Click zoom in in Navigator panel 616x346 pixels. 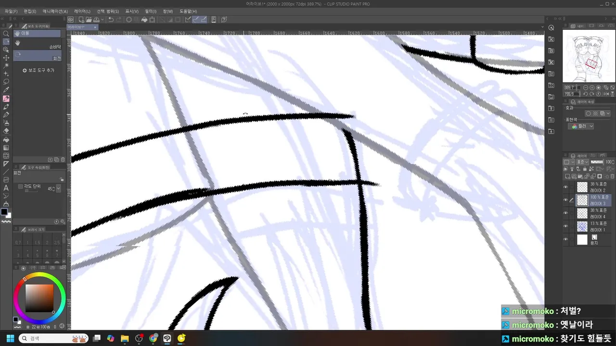592,88
